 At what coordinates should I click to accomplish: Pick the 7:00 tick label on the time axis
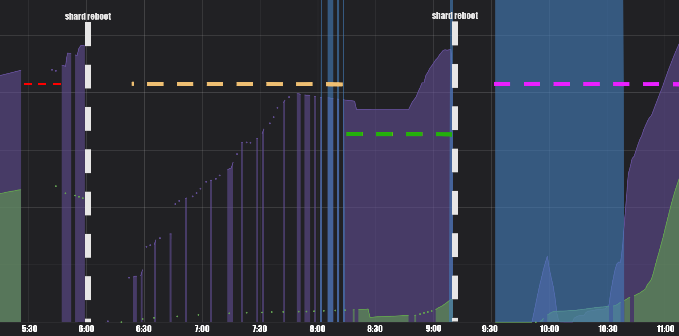pyautogui.click(x=202, y=329)
